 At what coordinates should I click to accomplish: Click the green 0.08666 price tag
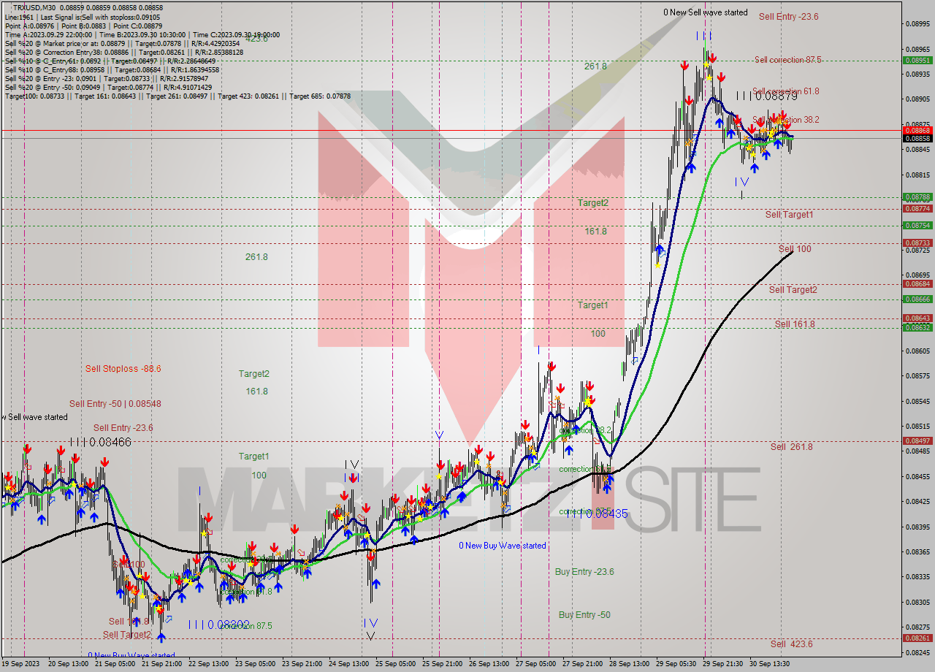[x=917, y=299]
